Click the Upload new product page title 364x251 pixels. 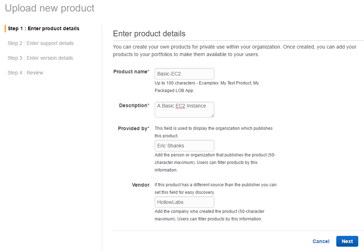click(x=50, y=8)
